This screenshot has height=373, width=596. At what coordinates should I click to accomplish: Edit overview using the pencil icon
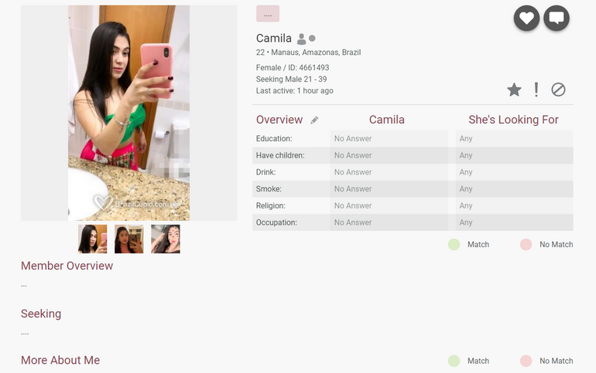tap(314, 120)
